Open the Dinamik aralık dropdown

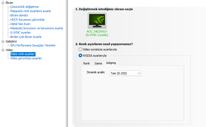click(125, 73)
